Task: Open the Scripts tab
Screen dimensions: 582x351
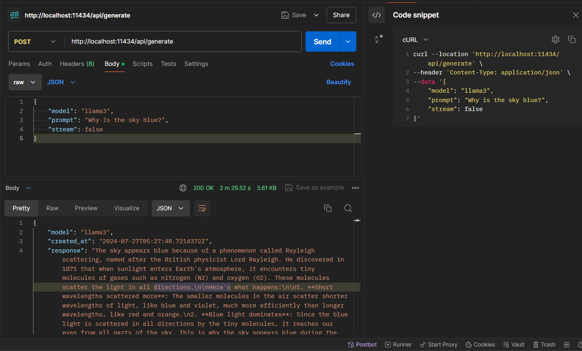Action: 142,64
